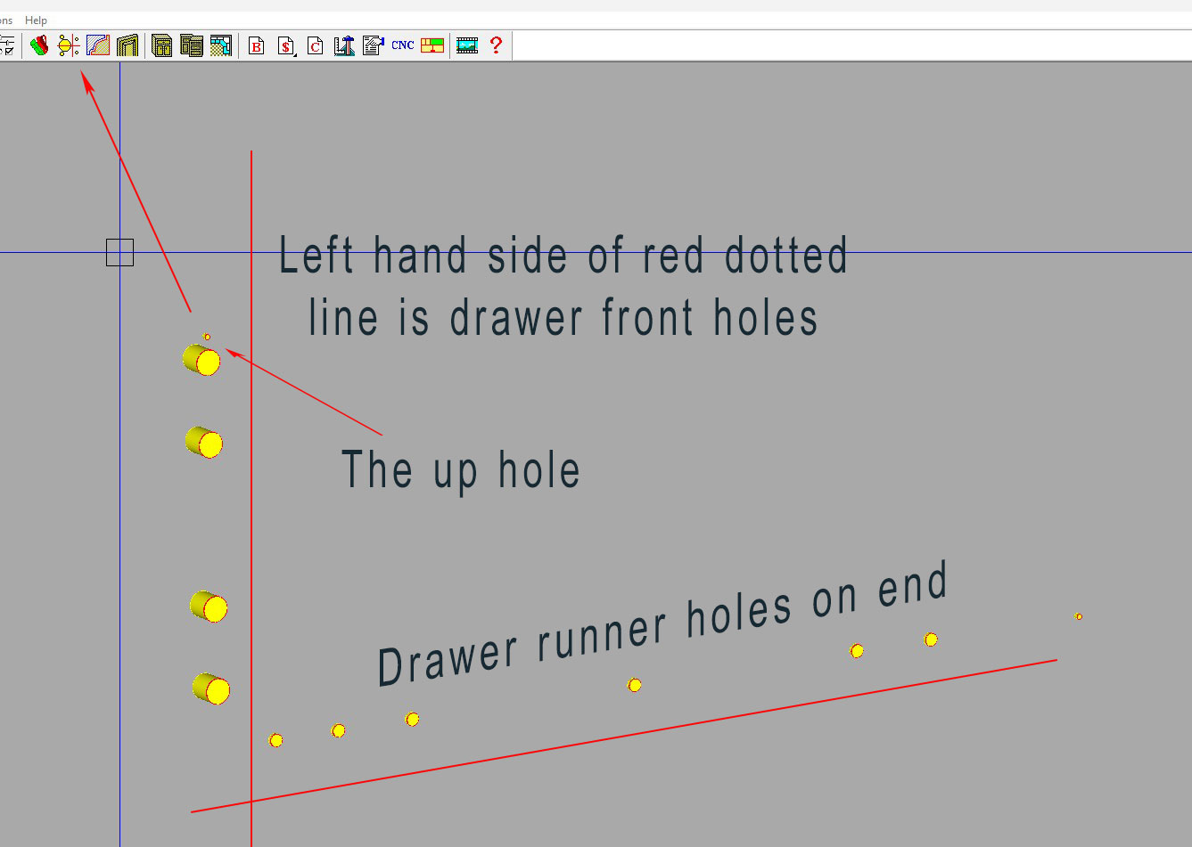Open the document edit notes icon

(x=374, y=45)
